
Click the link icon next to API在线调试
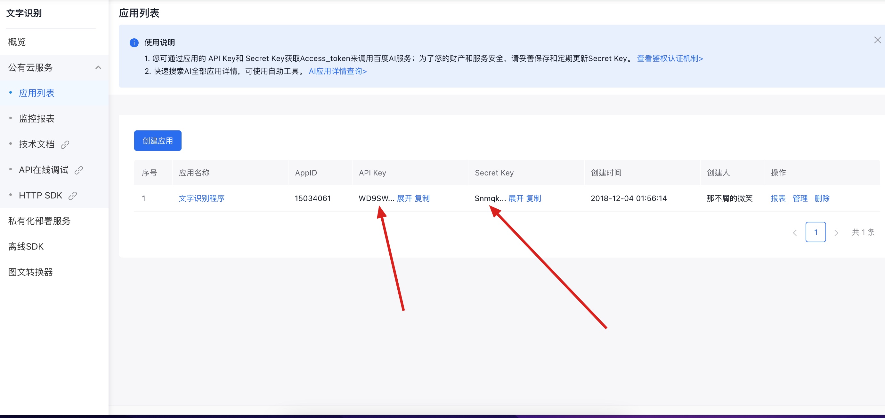click(79, 170)
